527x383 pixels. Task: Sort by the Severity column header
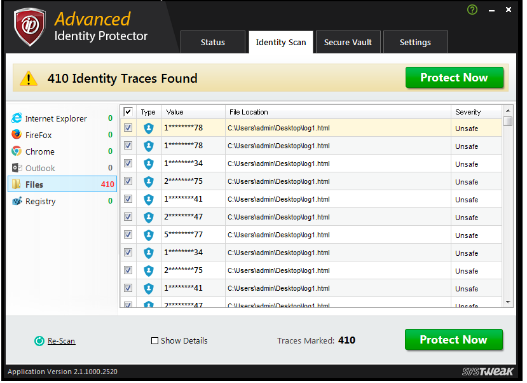[x=476, y=112]
